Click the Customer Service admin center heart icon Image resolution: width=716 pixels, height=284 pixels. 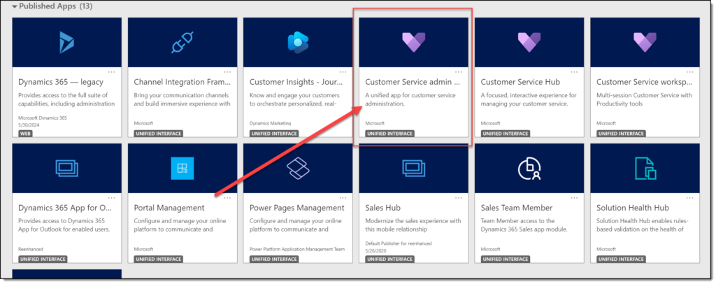coord(413,43)
